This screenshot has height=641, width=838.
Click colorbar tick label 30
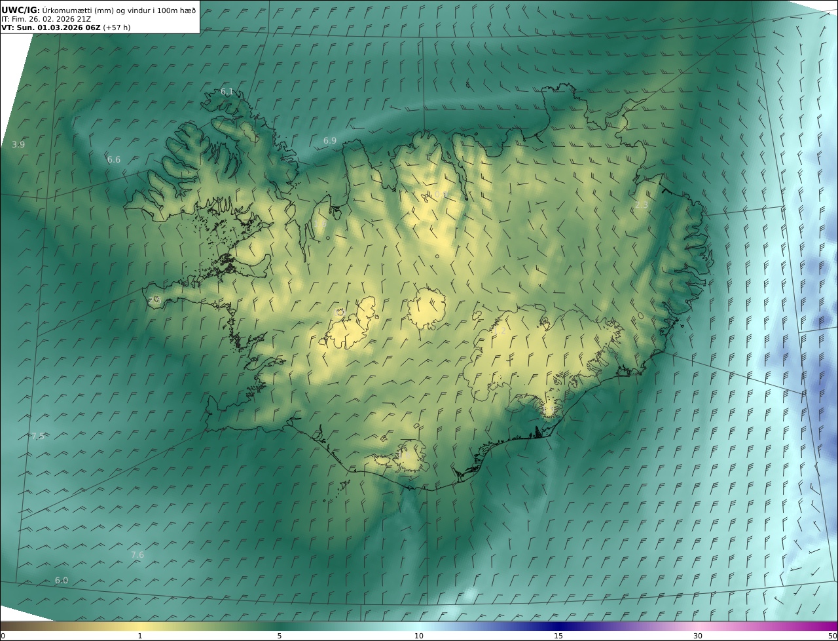[x=698, y=636]
